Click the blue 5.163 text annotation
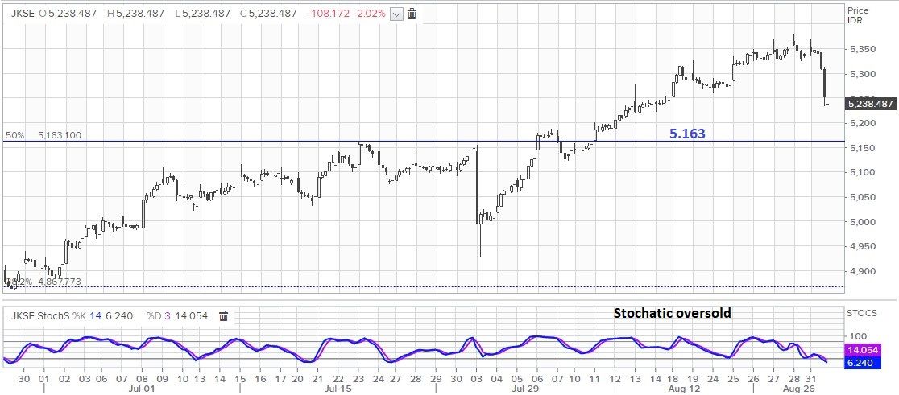899x395 pixels. point(687,134)
